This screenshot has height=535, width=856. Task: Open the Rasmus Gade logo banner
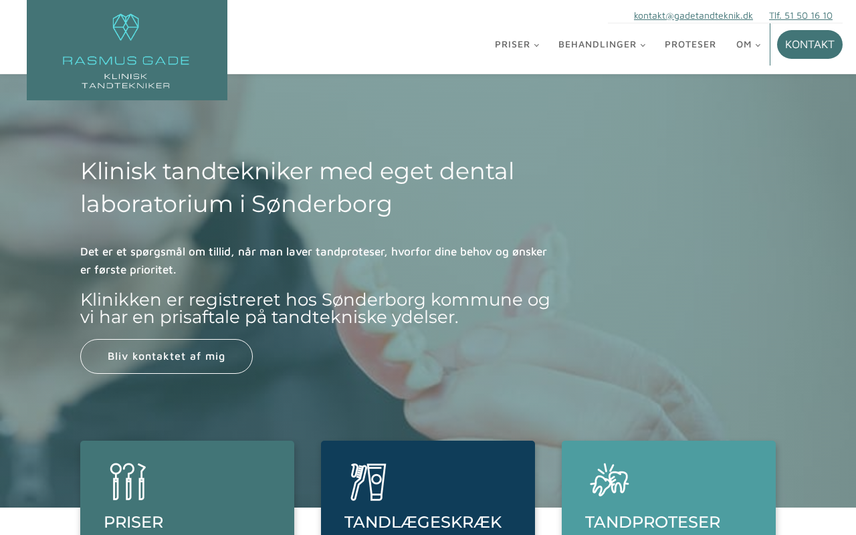[x=127, y=50]
